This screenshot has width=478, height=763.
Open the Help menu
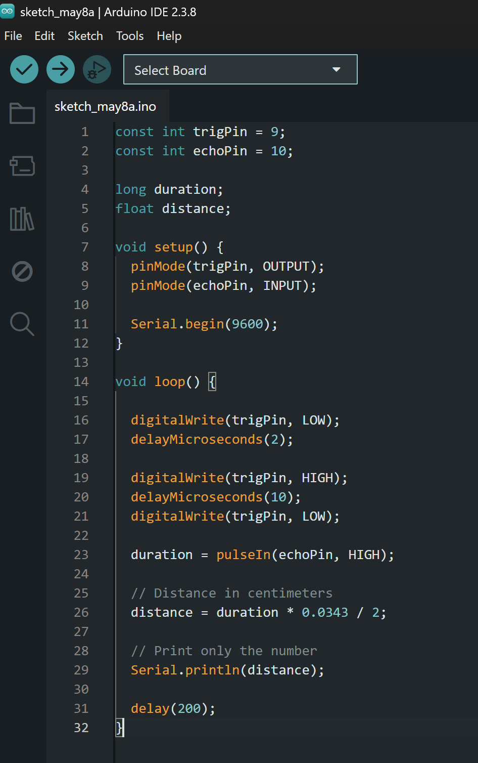[x=169, y=36]
